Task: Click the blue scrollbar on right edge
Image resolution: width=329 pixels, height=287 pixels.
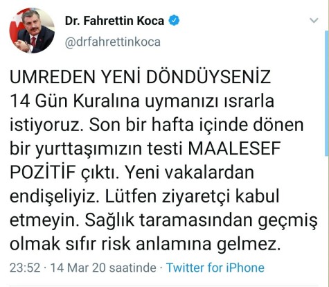Action: pos(327,94)
